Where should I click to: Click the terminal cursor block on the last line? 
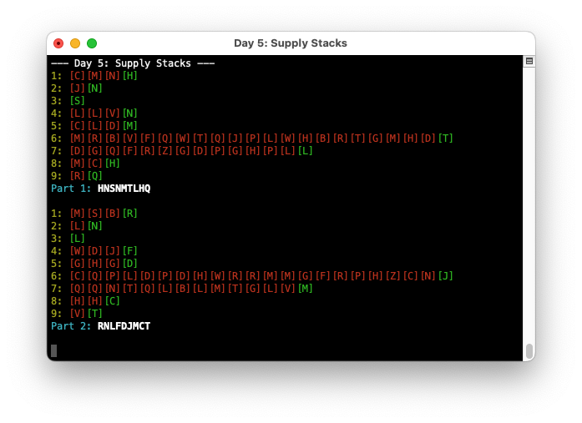point(53,350)
